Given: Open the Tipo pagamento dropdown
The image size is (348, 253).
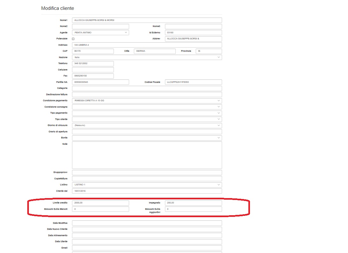Looking at the screenshot, I should point(147,113).
